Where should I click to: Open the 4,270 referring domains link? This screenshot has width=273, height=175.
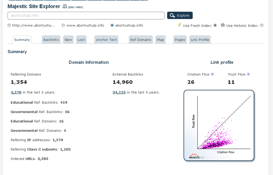point(16,92)
